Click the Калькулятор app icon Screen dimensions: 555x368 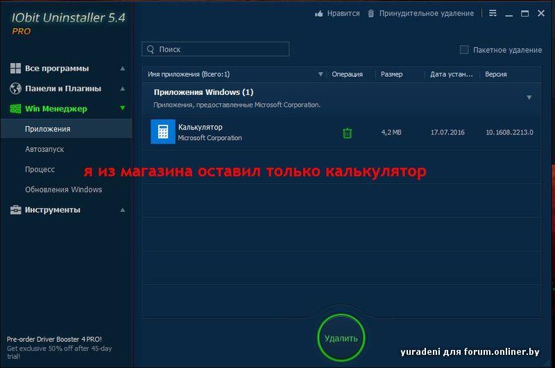(163, 132)
